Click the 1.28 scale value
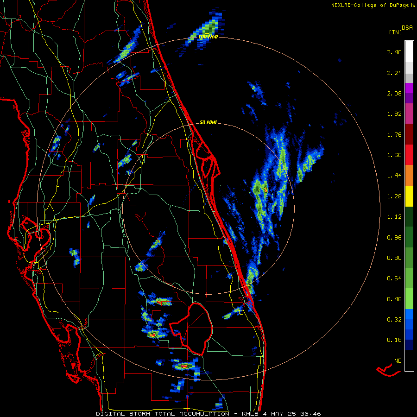Viewport: 417px width, 417px height. click(394, 196)
